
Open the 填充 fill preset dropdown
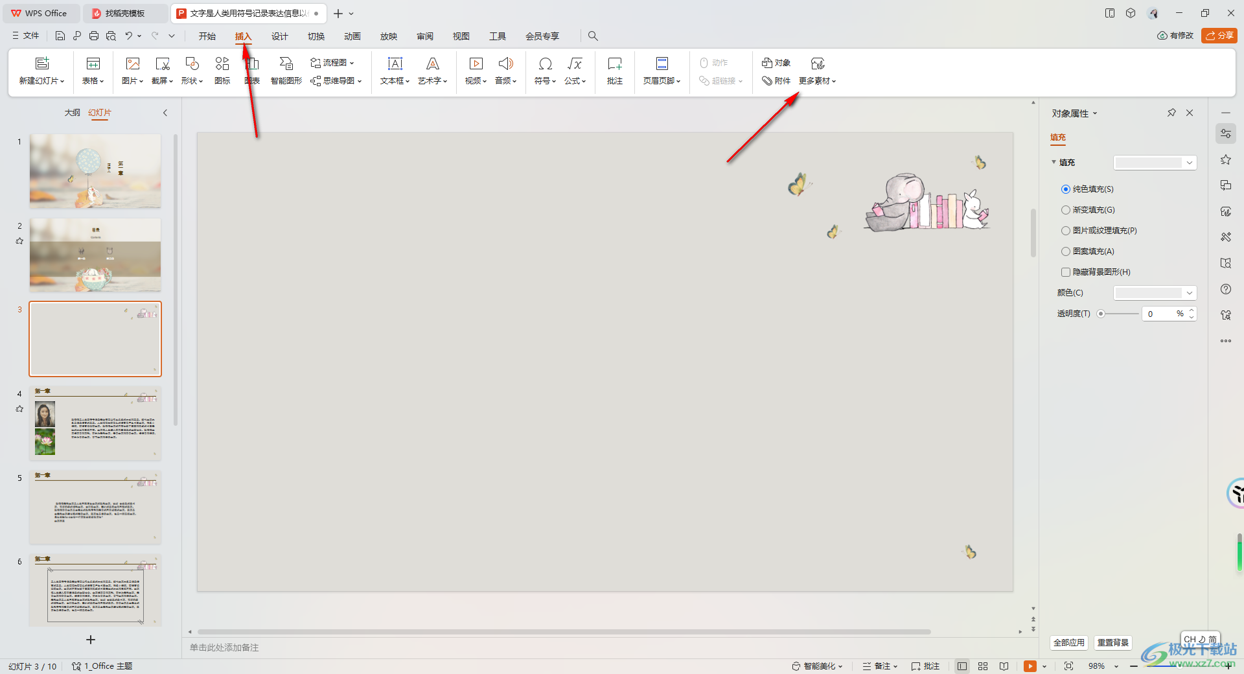(1155, 163)
